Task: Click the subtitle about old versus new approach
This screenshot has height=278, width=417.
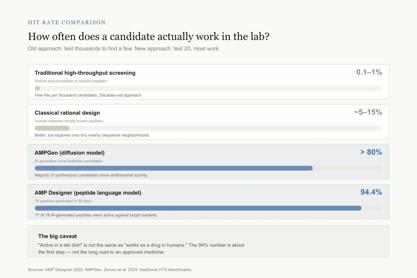Action: [124, 49]
